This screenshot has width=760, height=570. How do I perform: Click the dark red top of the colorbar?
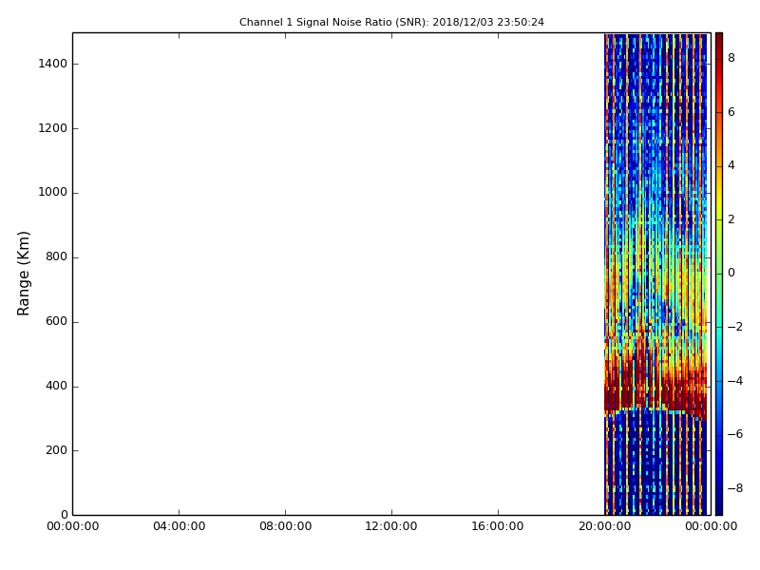(719, 41)
